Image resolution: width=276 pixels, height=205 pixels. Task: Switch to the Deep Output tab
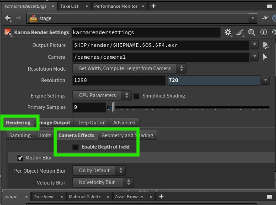point(91,123)
